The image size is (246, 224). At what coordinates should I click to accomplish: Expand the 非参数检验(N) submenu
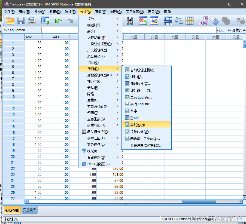pyautogui.click(x=100, y=106)
